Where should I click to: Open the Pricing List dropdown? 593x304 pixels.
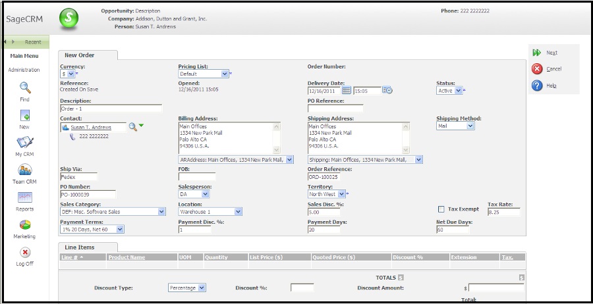click(x=204, y=74)
